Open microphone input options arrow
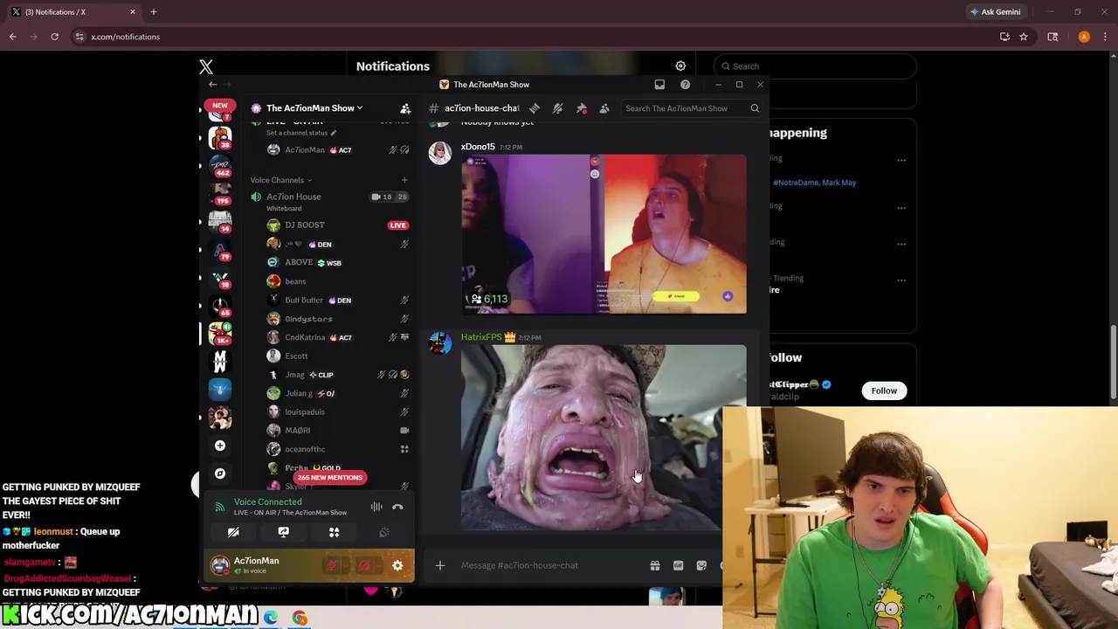The image size is (1118, 629). [344, 565]
